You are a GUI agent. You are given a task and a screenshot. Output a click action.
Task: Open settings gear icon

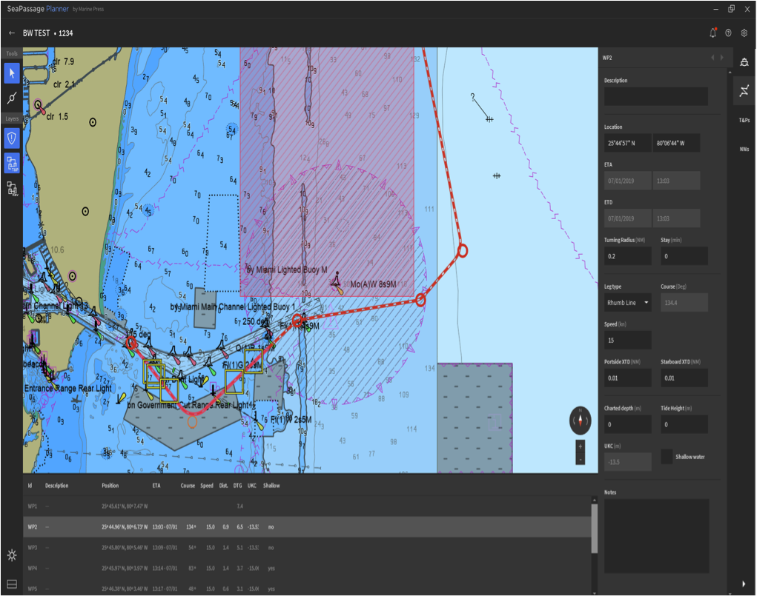pyautogui.click(x=744, y=33)
